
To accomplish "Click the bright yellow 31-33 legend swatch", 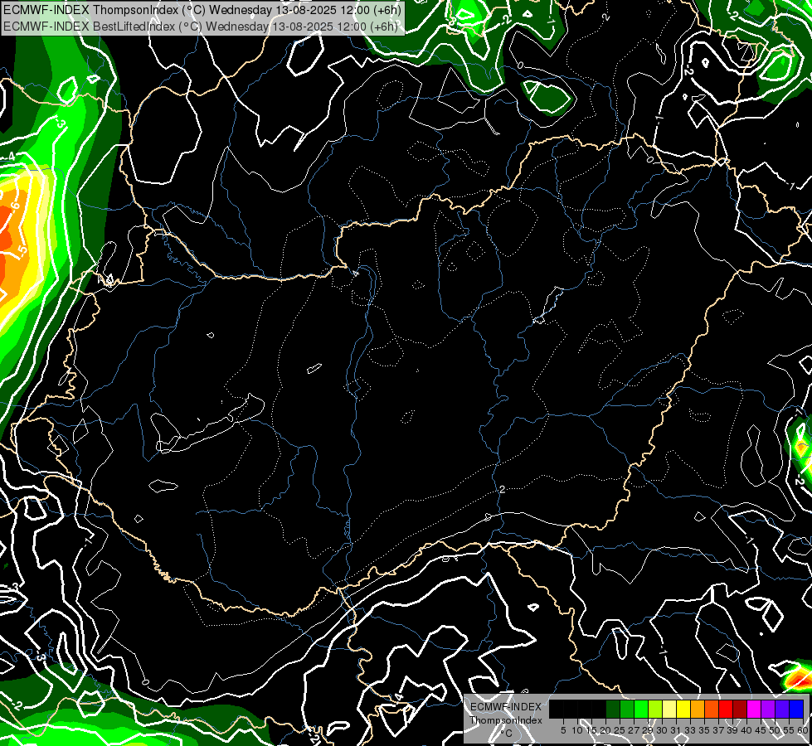I will (683, 709).
